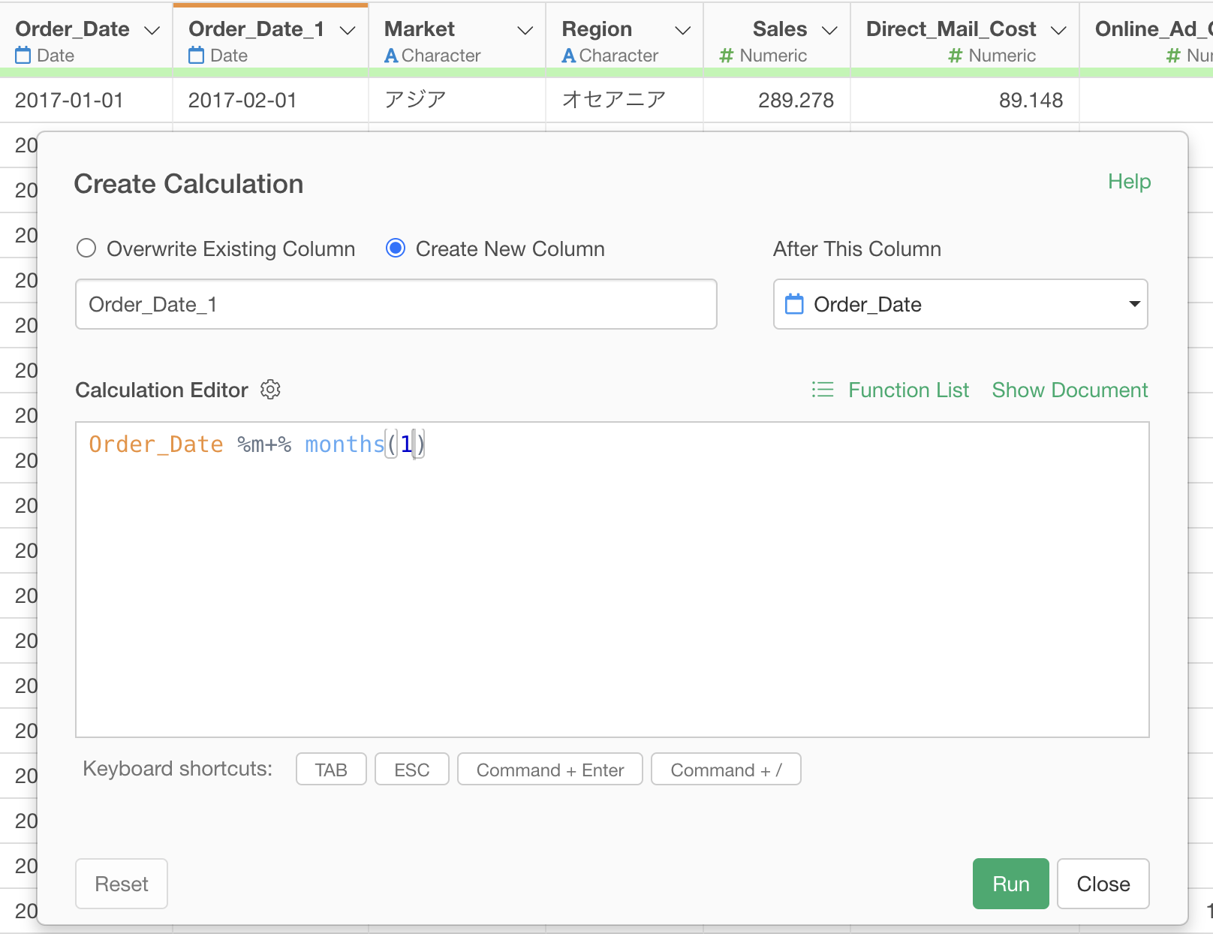Click the Create Calculation dialog title
Viewport: 1213px width, 934px height.
188,184
